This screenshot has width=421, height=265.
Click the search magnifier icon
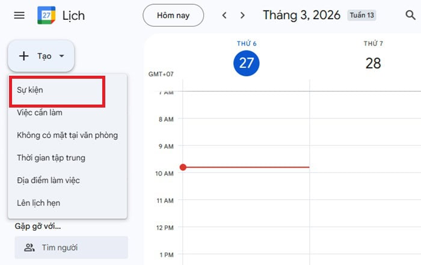[410, 15]
